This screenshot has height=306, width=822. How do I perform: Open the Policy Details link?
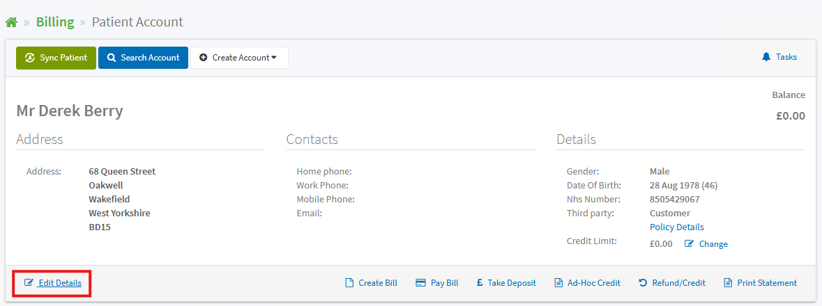click(677, 227)
